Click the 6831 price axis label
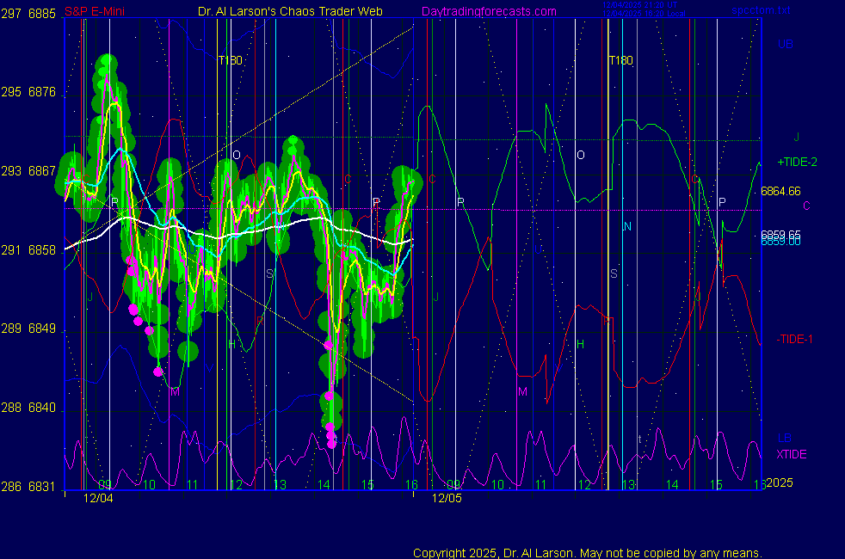The height and width of the screenshot is (559, 845). coord(42,486)
